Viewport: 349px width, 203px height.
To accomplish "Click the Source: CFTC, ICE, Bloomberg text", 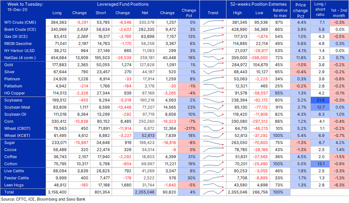I will 43,199.
